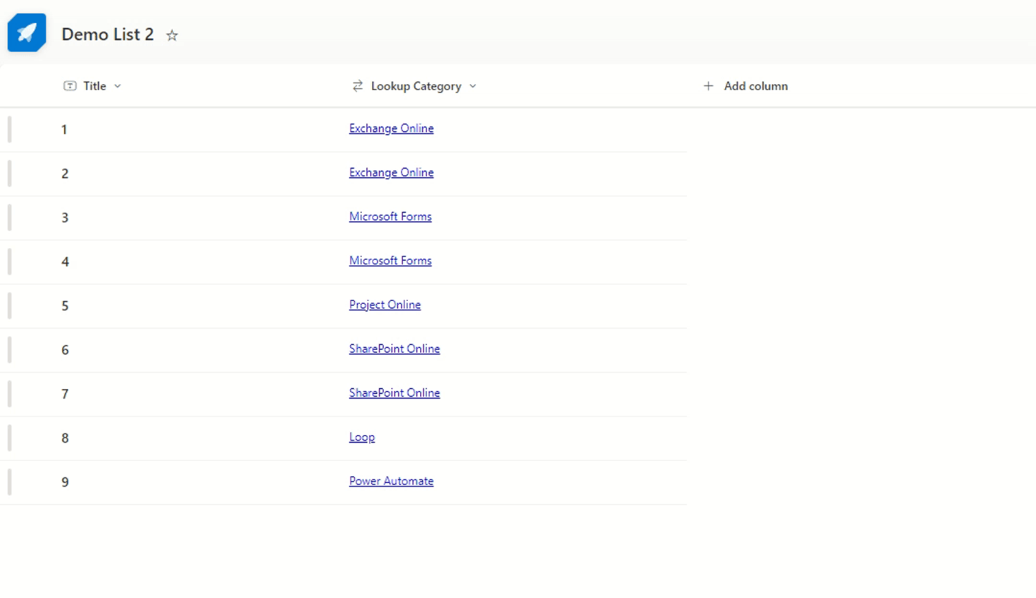
Task: Open SharePoint Online link in row 7
Action: tap(395, 393)
